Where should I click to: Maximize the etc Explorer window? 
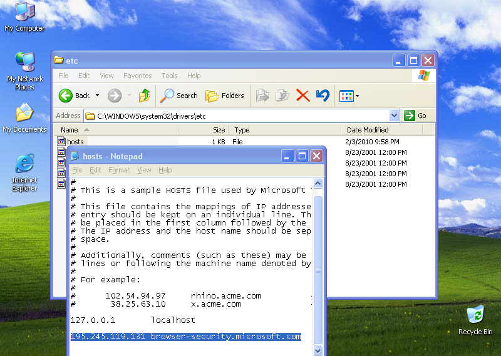[413, 60]
